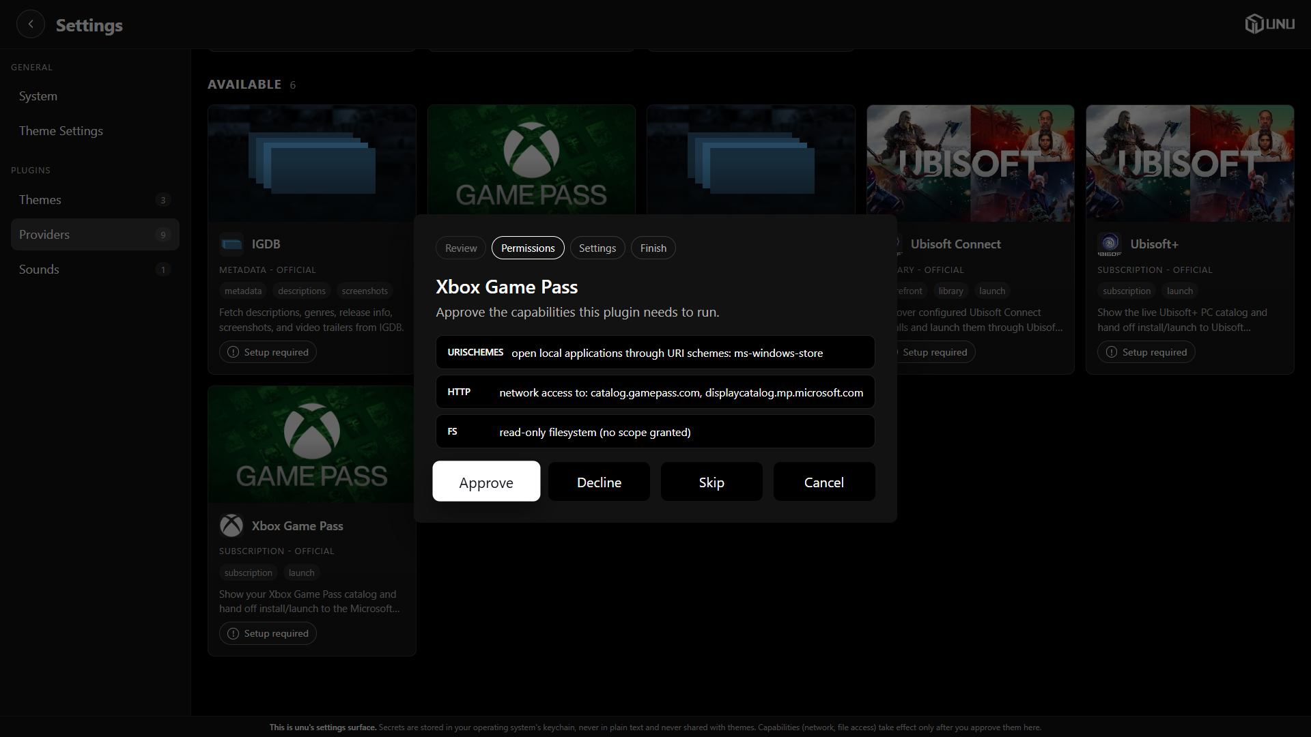Screen dimensions: 1311x737
Task: Decline the plugin permissions
Action: point(599,482)
